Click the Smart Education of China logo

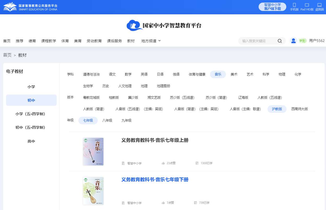pyautogui.click(x=30, y=7)
